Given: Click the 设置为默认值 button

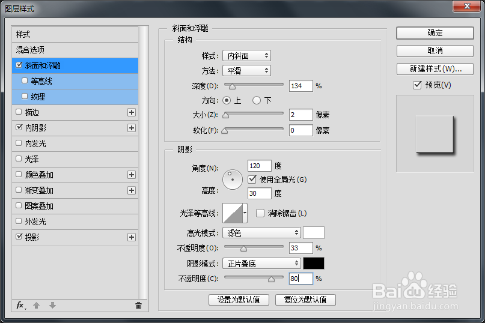Looking at the screenshot, I should click(x=239, y=300).
